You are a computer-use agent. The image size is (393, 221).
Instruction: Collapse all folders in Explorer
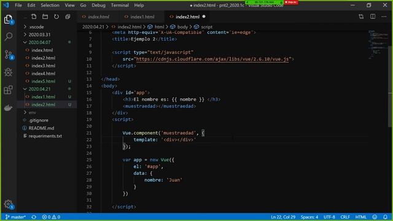click(x=68, y=17)
